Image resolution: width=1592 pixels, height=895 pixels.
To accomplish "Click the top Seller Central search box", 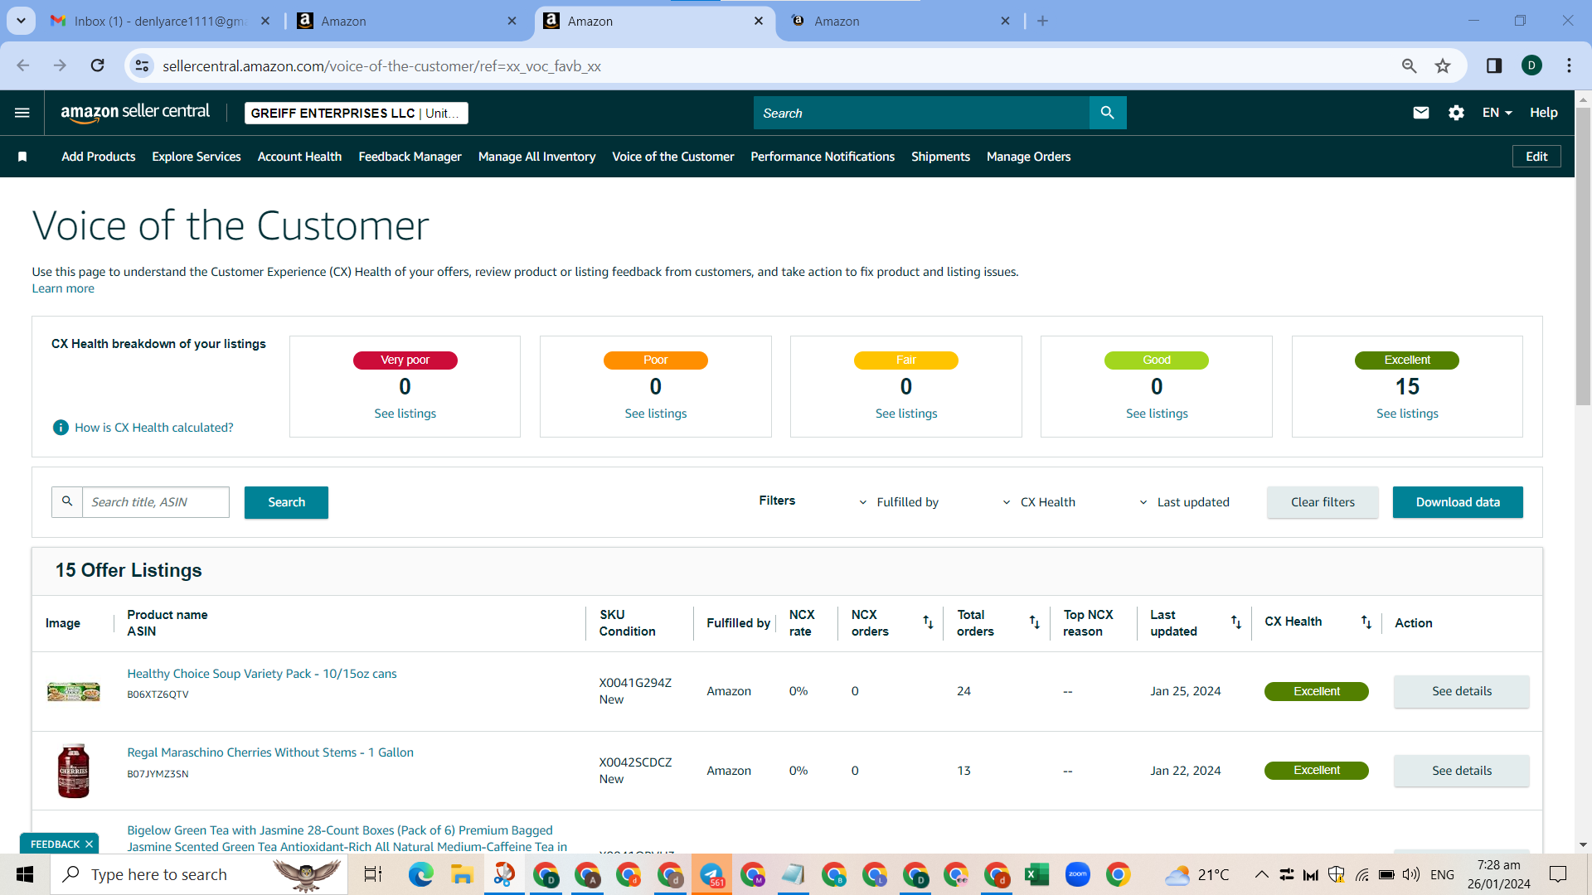I will pyautogui.click(x=921, y=113).
